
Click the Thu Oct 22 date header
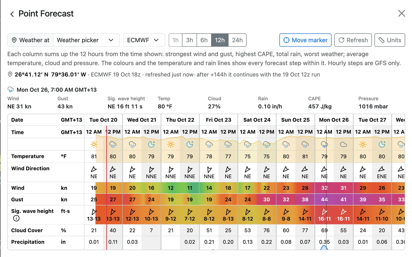pyautogui.click(x=180, y=120)
